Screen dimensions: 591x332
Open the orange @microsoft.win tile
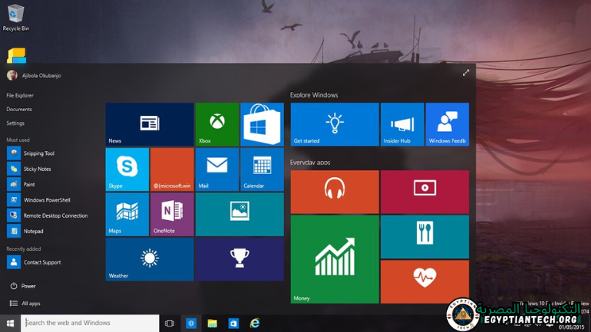(172, 169)
